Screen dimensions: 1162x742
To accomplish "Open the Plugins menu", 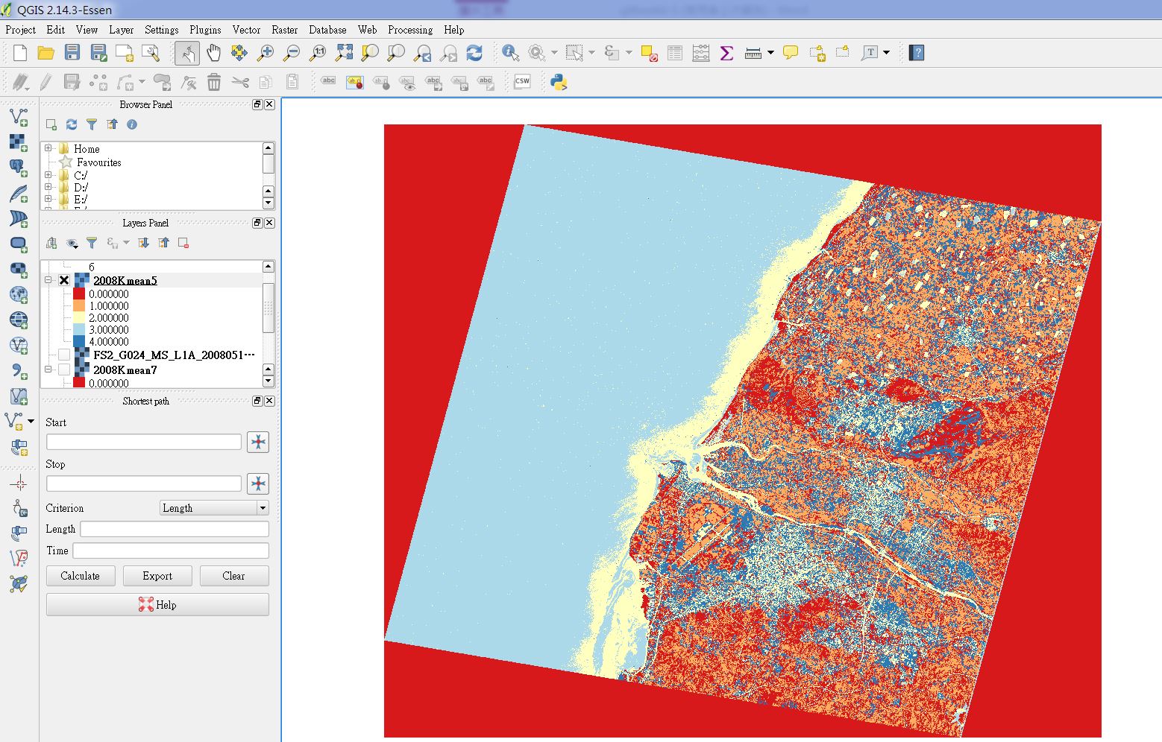I will 205,30.
